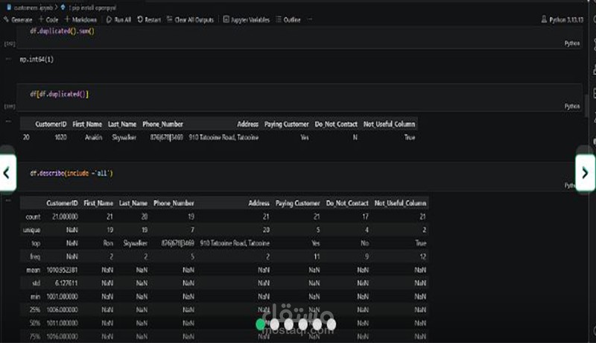Screen dimensions: 596x343
Task: Add a new Code cell
Action: point(48,20)
